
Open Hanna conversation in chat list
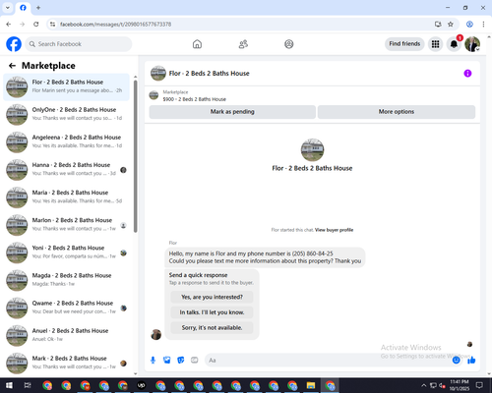coord(66,170)
